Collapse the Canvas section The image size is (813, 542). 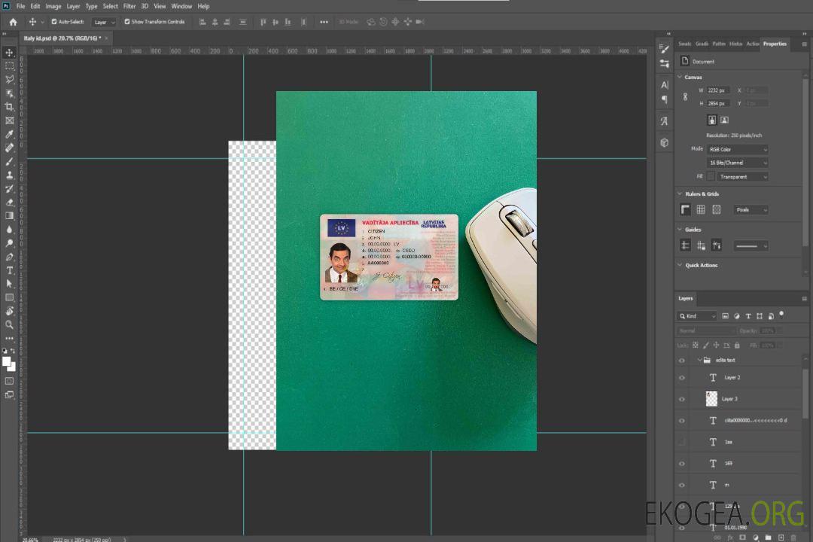pos(680,77)
